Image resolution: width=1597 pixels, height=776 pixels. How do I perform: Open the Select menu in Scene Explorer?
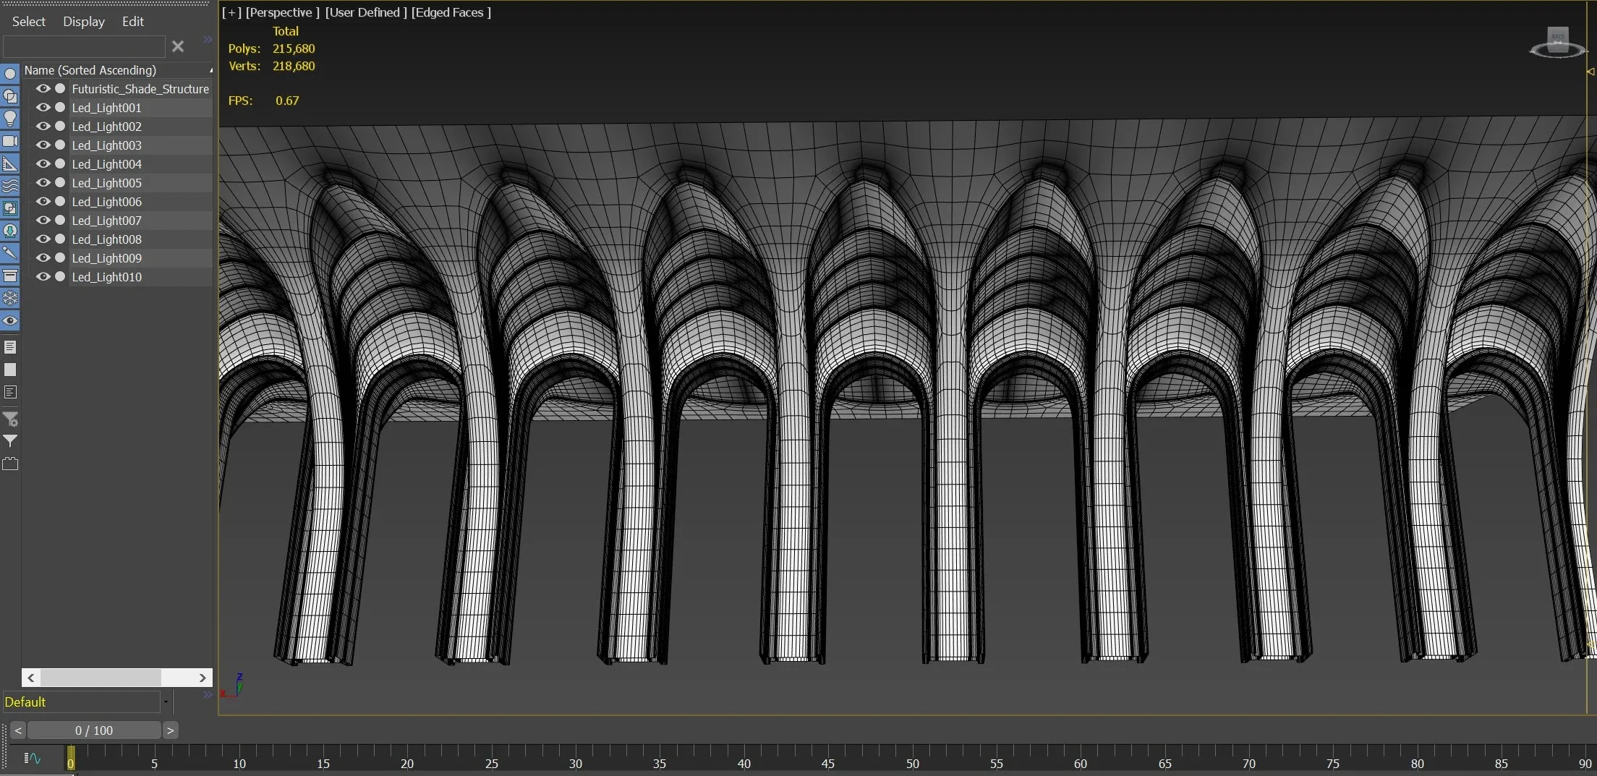click(29, 22)
